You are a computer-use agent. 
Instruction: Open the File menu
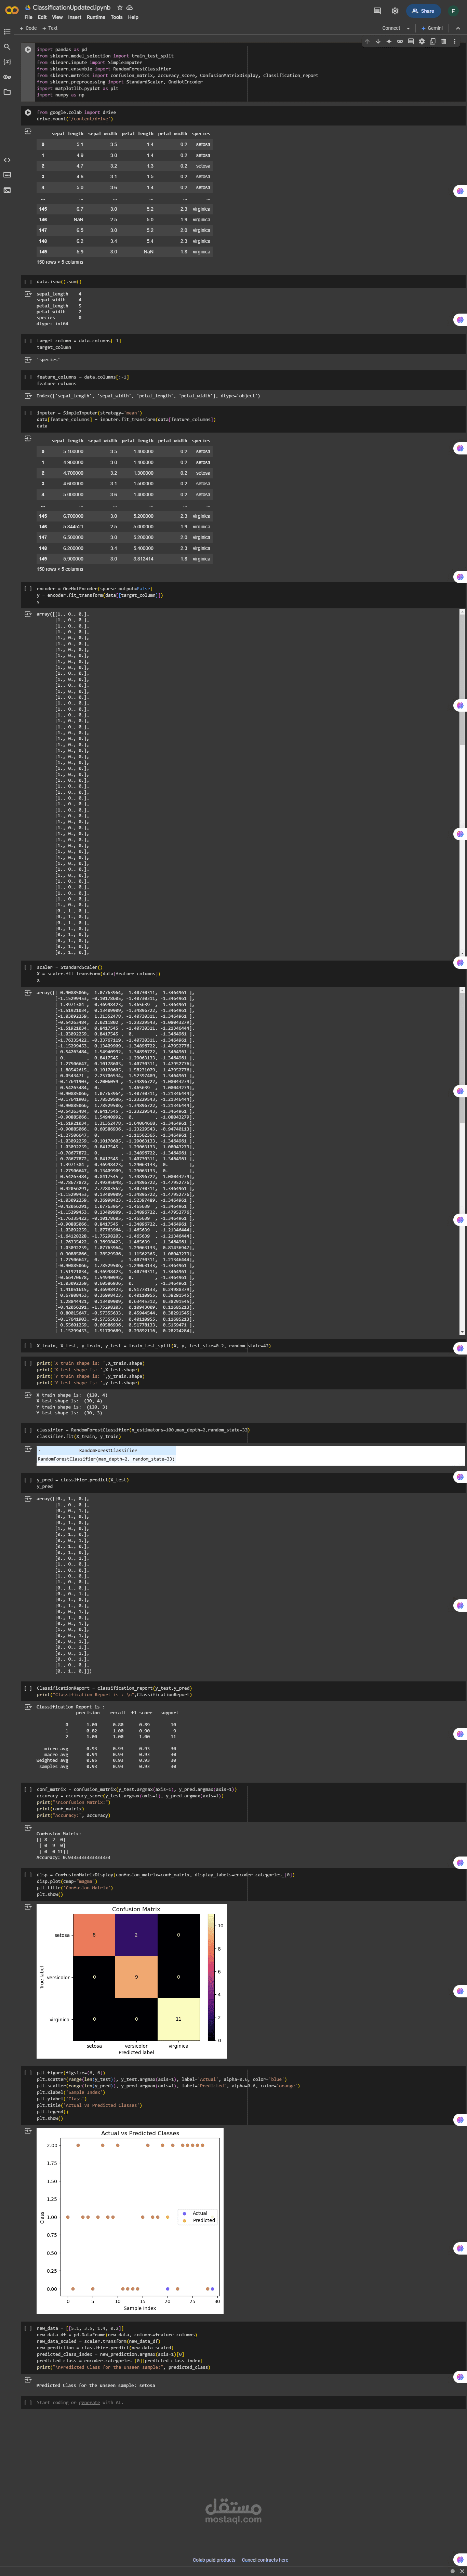pos(28,17)
